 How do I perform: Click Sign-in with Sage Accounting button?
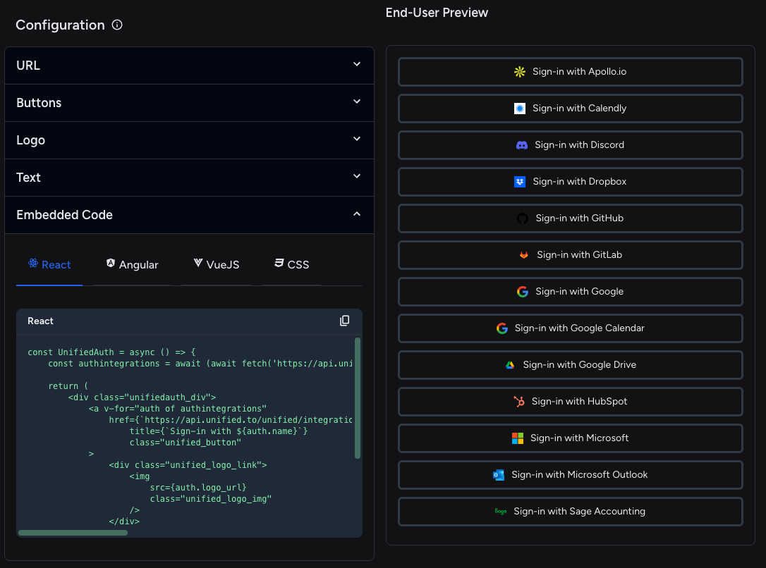tap(571, 512)
